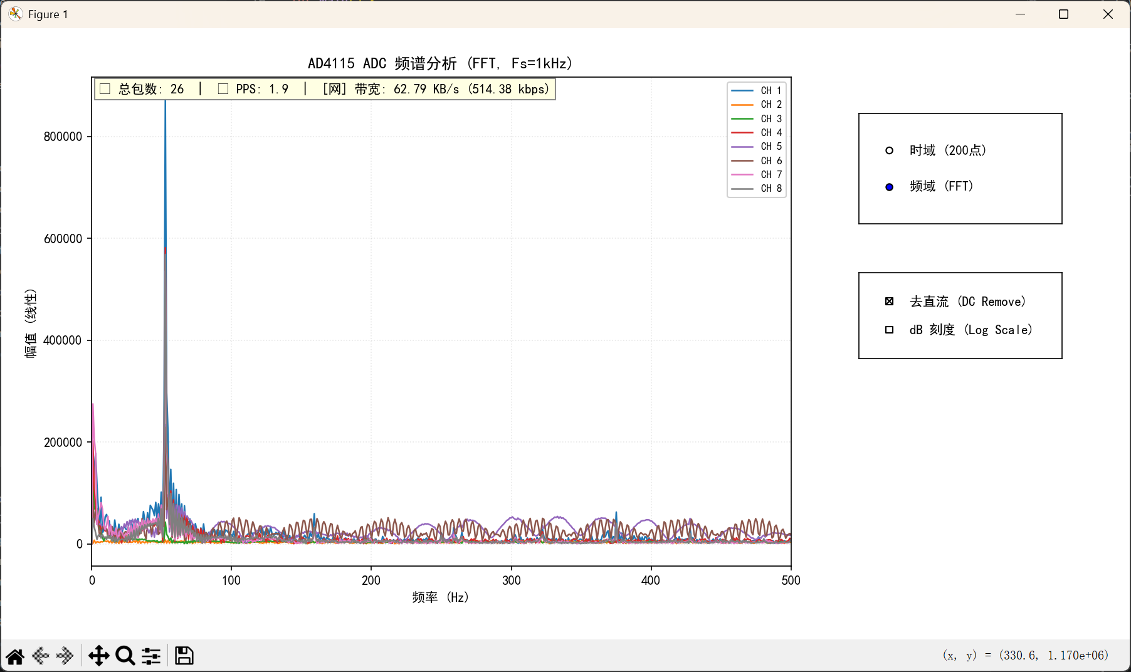Click the cursor coordinates readout (x, y)
The width and height of the screenshot is (1131, 672).
tap(1026, 656)
